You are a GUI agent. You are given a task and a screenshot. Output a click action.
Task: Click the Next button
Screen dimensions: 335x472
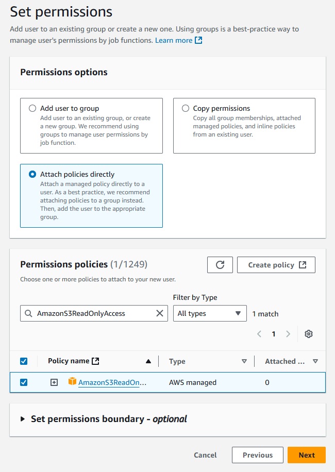[x=307, y=455]
